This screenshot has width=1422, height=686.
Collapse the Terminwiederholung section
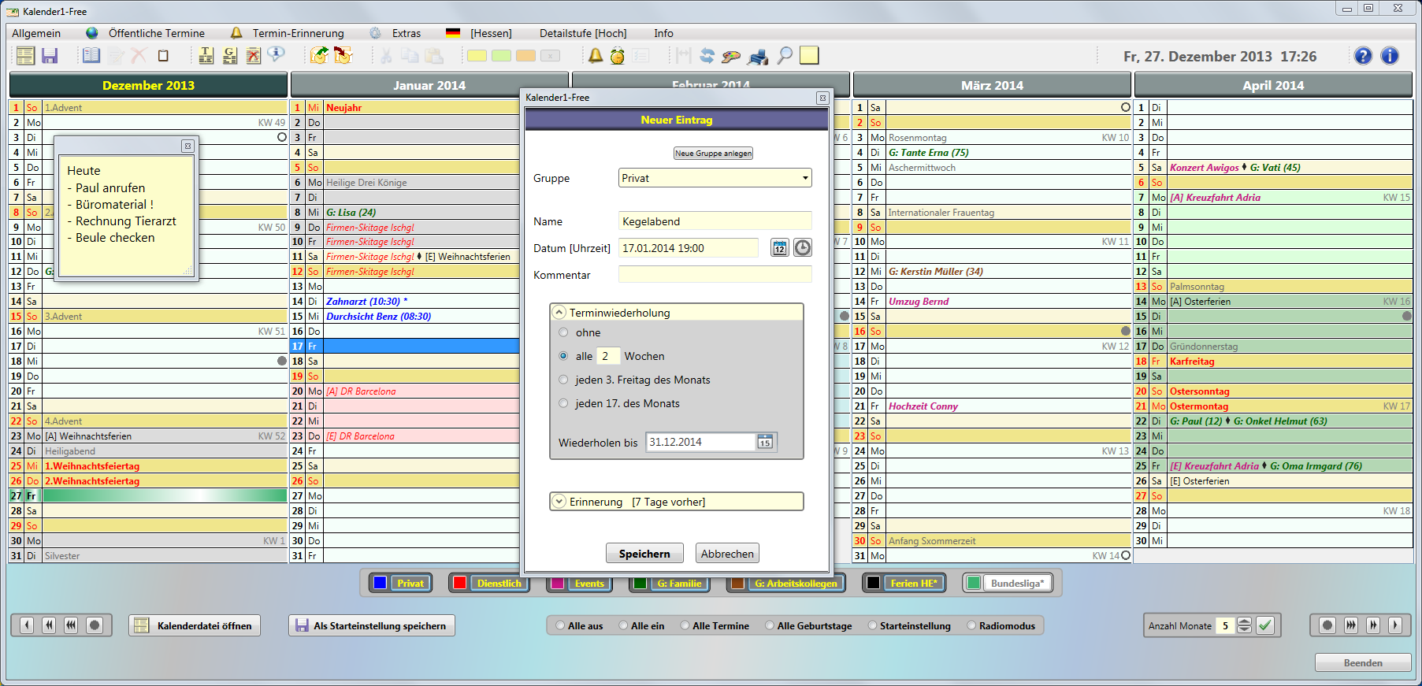pyautogui.click(x=559, y=313)
